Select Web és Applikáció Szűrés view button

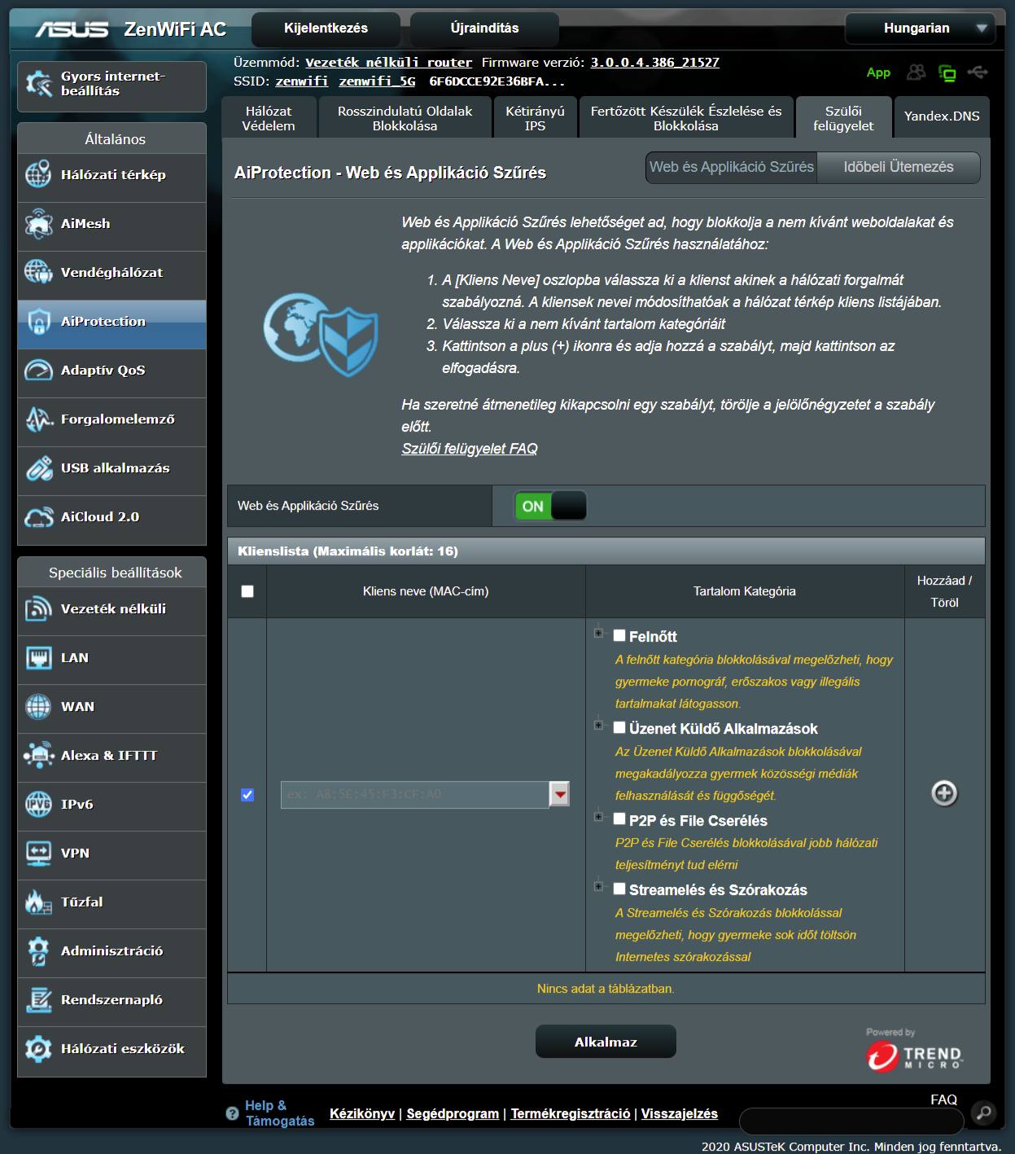[732, 167]
